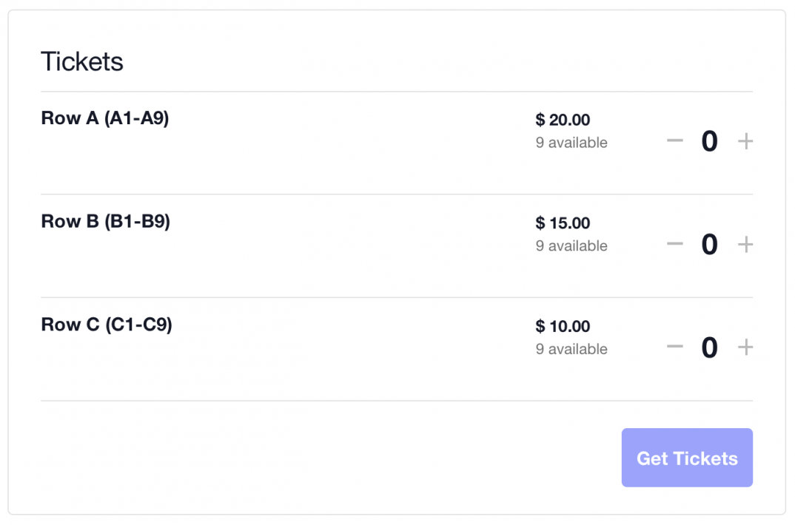Screen dimensions: 795x525
Task: Click the Tickets heading
Action: click(82, 61)
